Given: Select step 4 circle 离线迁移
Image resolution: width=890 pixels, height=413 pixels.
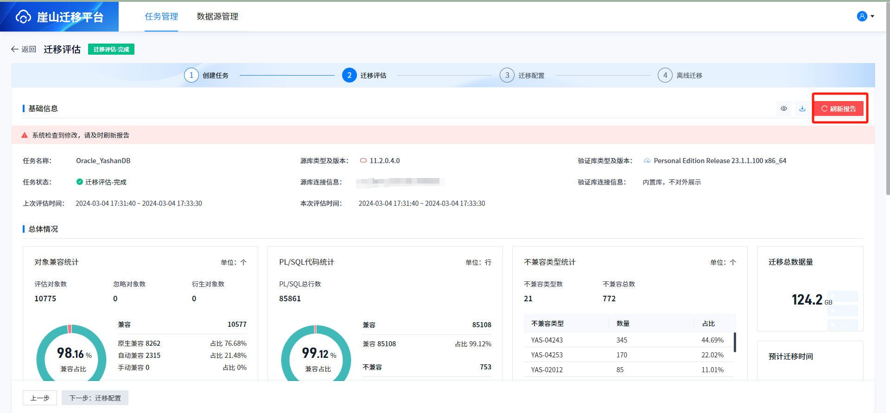Looking at the screenshot, I should 665,75.
